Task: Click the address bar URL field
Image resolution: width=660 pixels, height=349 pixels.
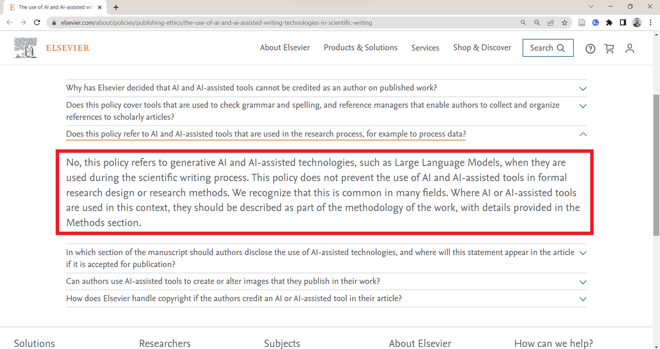Action: [280, 23]
